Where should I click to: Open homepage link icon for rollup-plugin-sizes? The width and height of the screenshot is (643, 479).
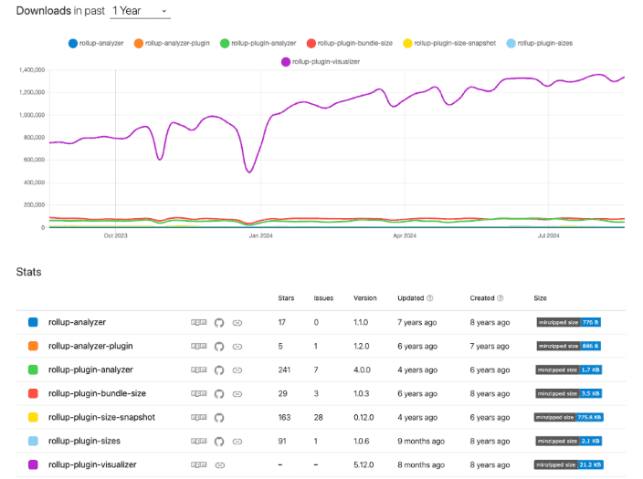237,441
